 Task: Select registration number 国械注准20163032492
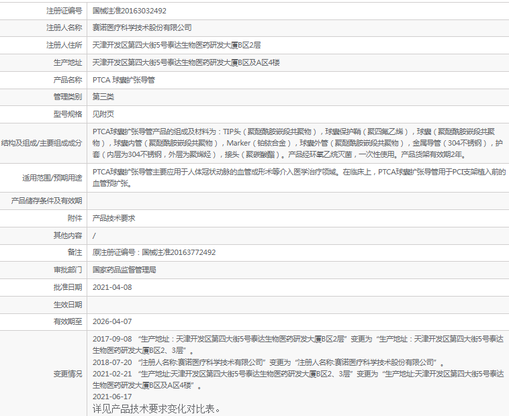pos(129,11)
